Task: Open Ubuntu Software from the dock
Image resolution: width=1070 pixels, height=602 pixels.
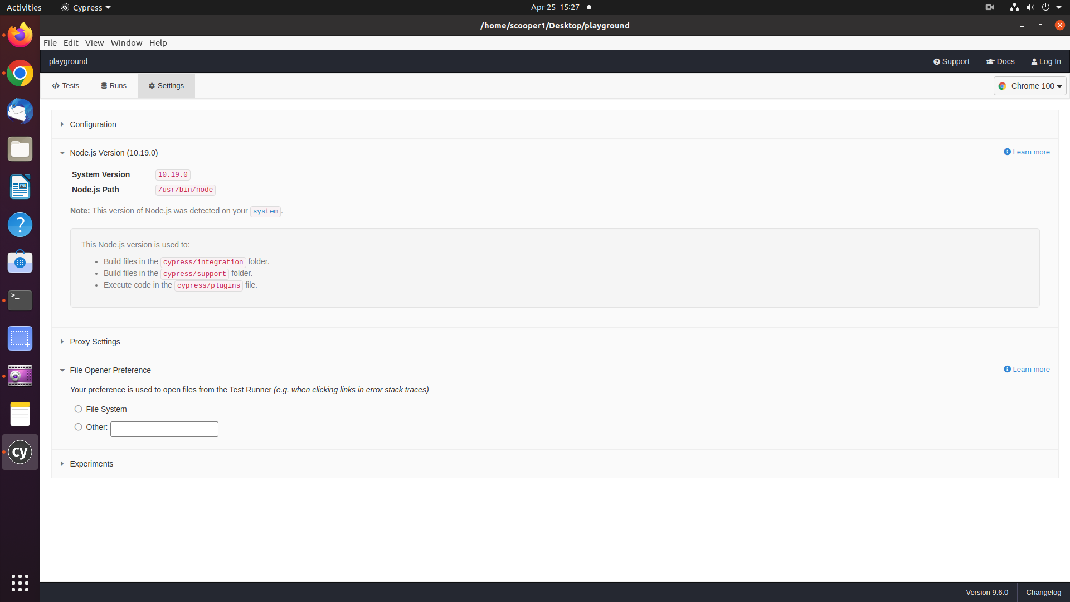Action: pyautogui.click(x=20, y=263)
